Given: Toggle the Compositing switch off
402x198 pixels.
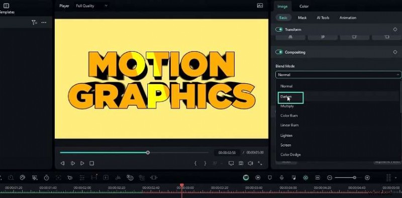Looking at the screenshot, I should pos(279,52).
